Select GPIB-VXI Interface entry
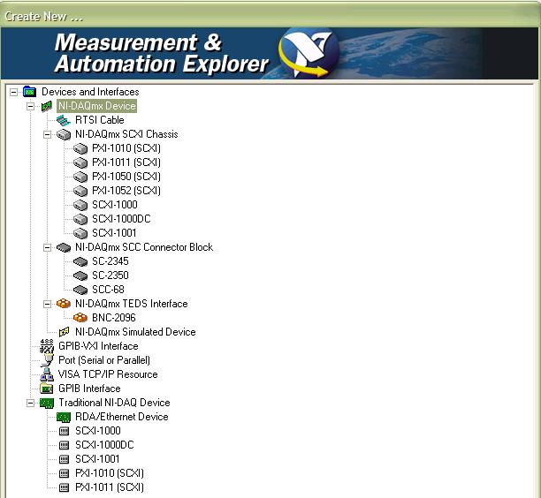Viewport: 541px width, 498px height. click(x=98, y=346)
